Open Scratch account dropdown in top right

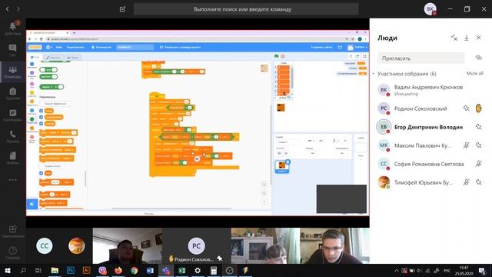357,47
